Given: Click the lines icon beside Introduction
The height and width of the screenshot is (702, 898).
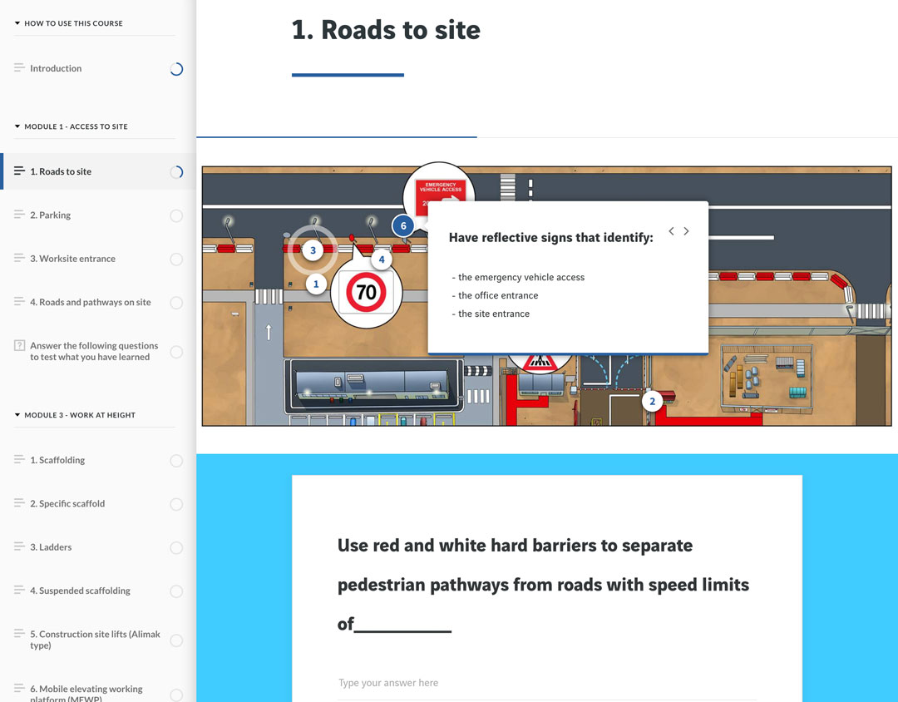Looking at the screenshot, I should click(19, 67).
